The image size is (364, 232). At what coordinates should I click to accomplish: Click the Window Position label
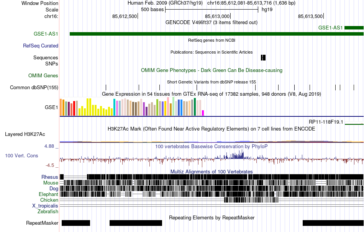tap(40, 3)
